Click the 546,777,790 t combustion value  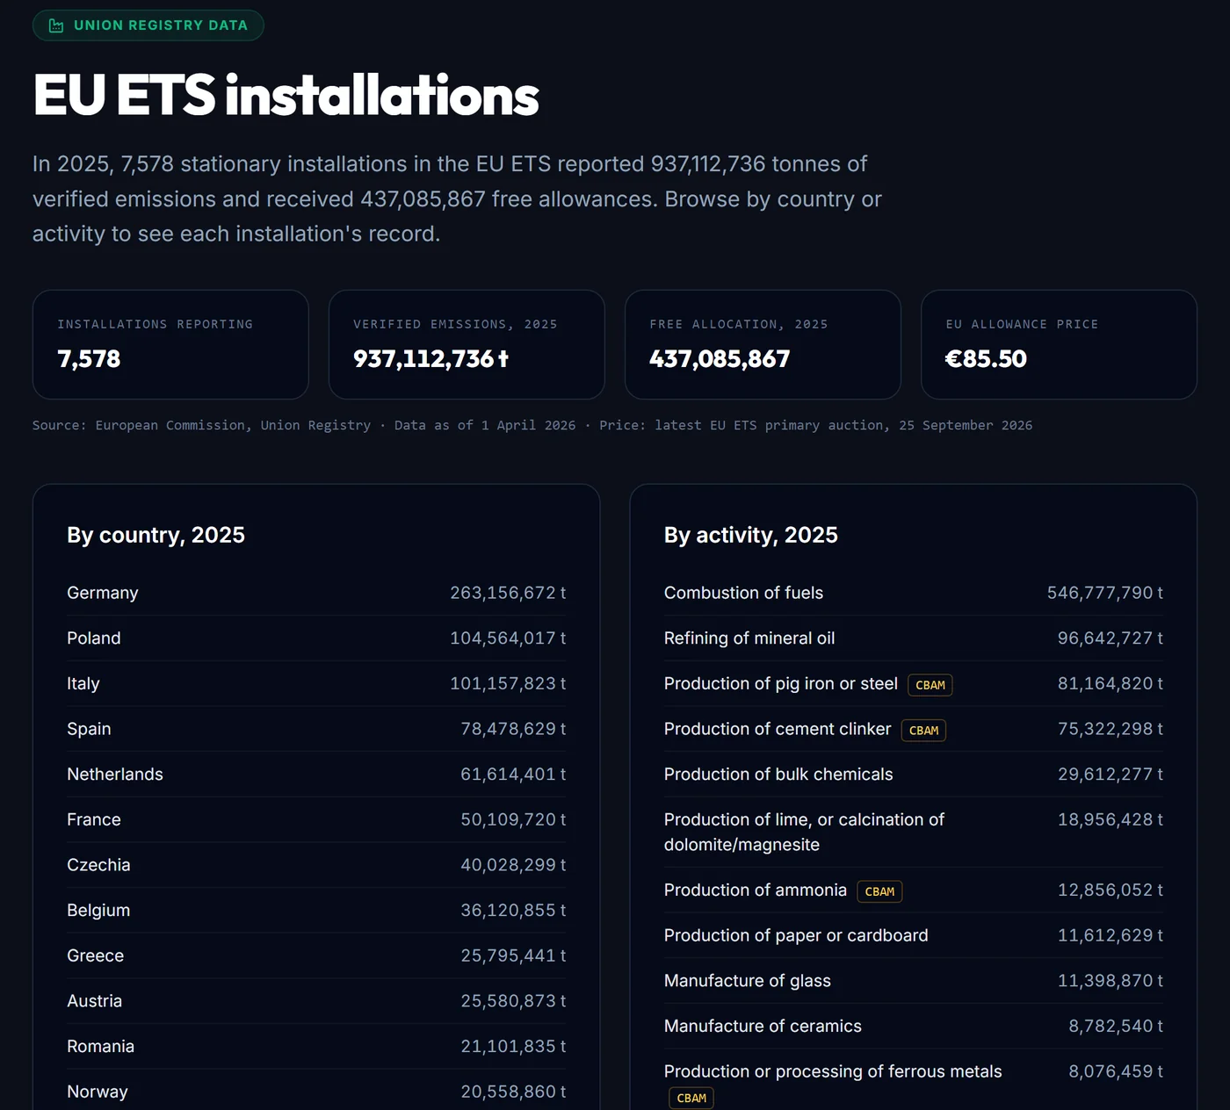pyautogui.click(x=1105, y=593)
